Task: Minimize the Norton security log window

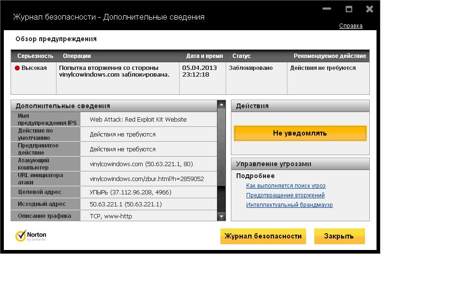Action: tap(327, 9)
